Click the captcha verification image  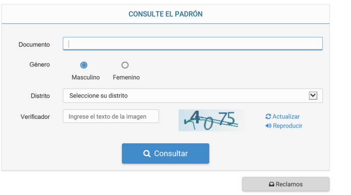tap(211, 120)
